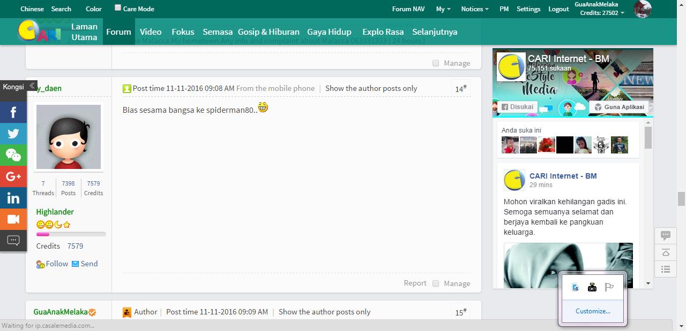Check the Manage checkbox on post 14

[436, 283]
